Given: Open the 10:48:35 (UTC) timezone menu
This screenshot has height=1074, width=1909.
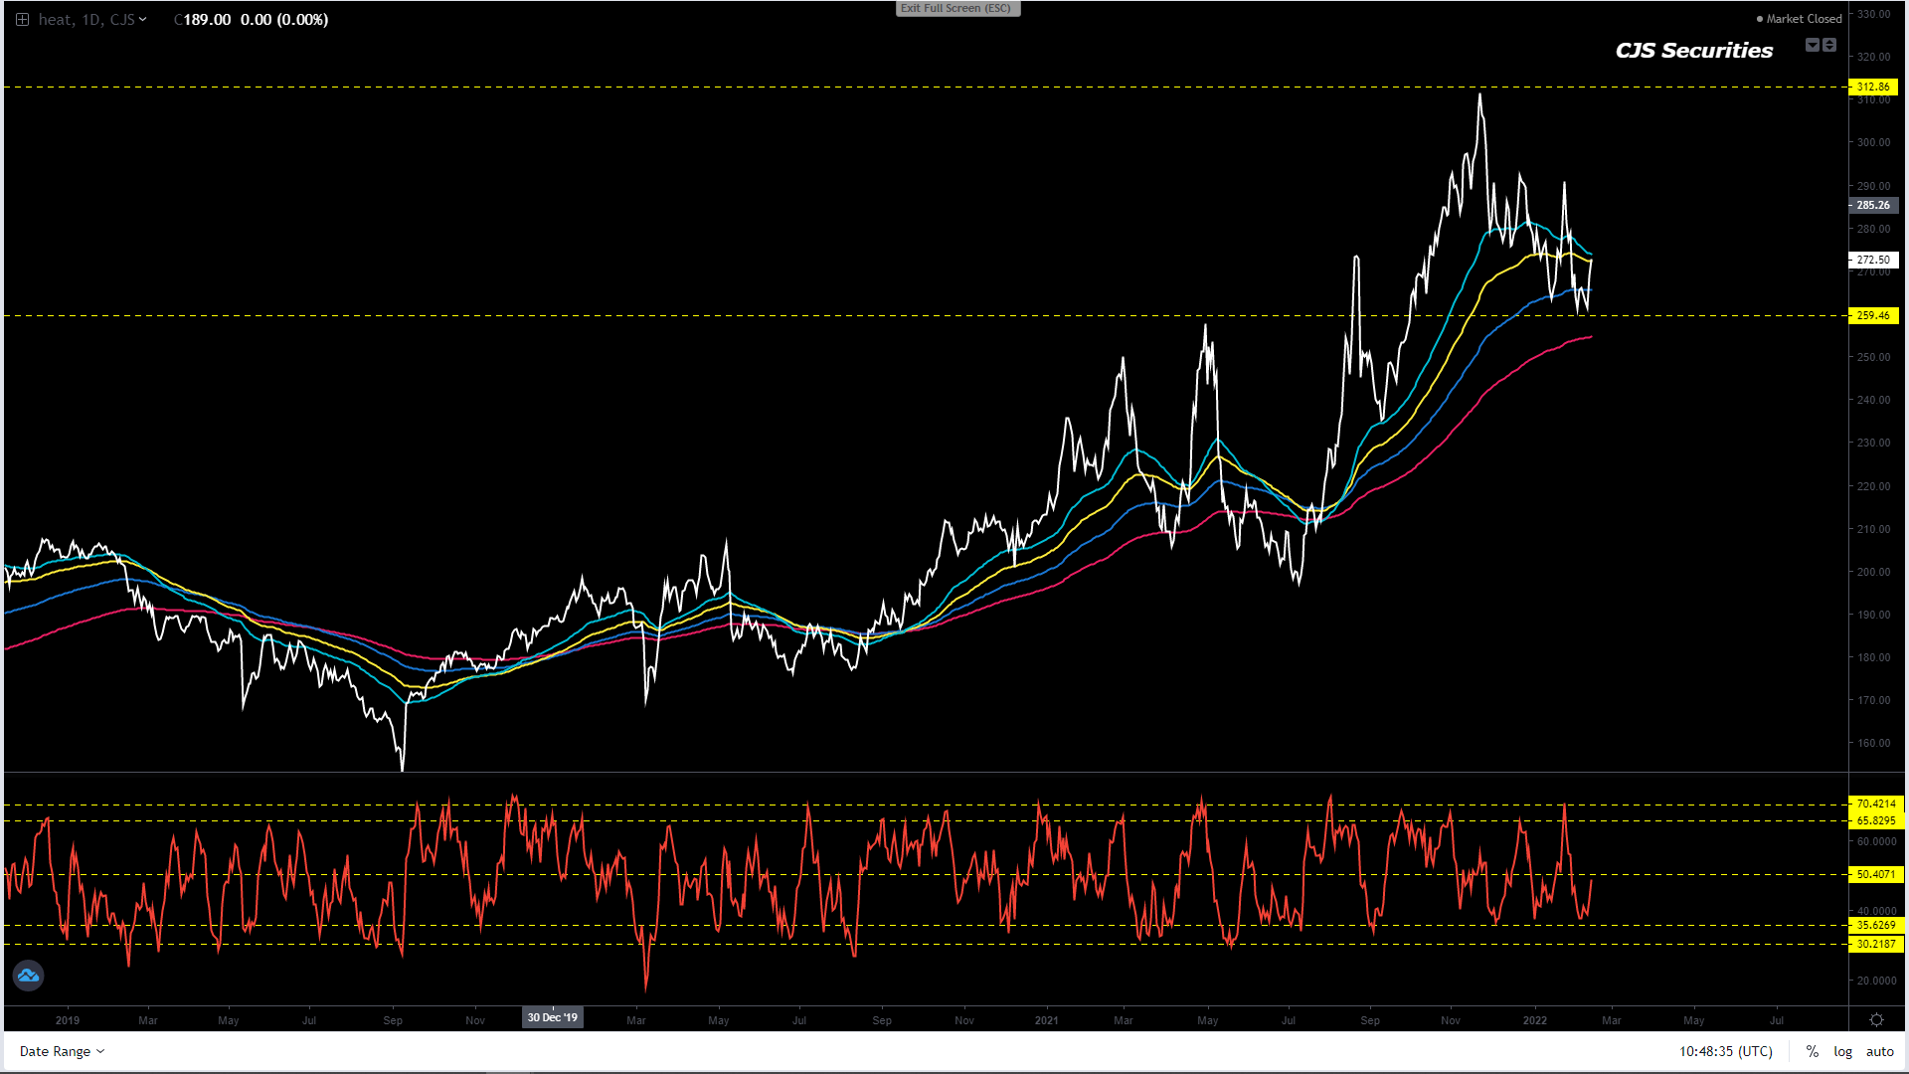Looking at the screenshot, I should [1726, 1051].
